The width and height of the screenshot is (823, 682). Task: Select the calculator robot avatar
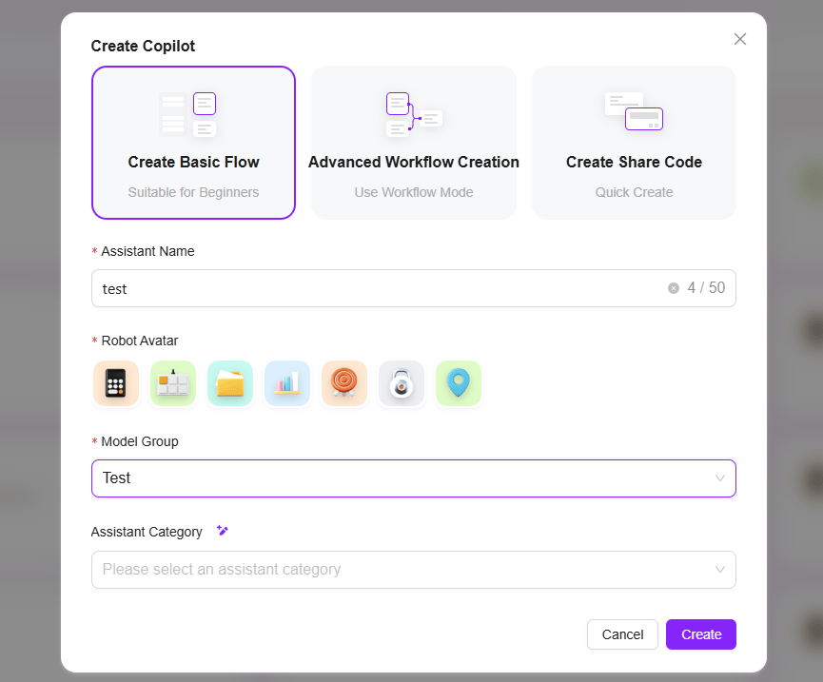pyautogui.click(x=116, y=383)
